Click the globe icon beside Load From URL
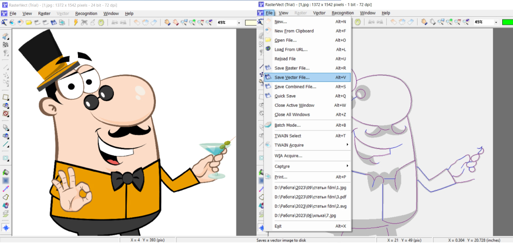 pos(268,49)
